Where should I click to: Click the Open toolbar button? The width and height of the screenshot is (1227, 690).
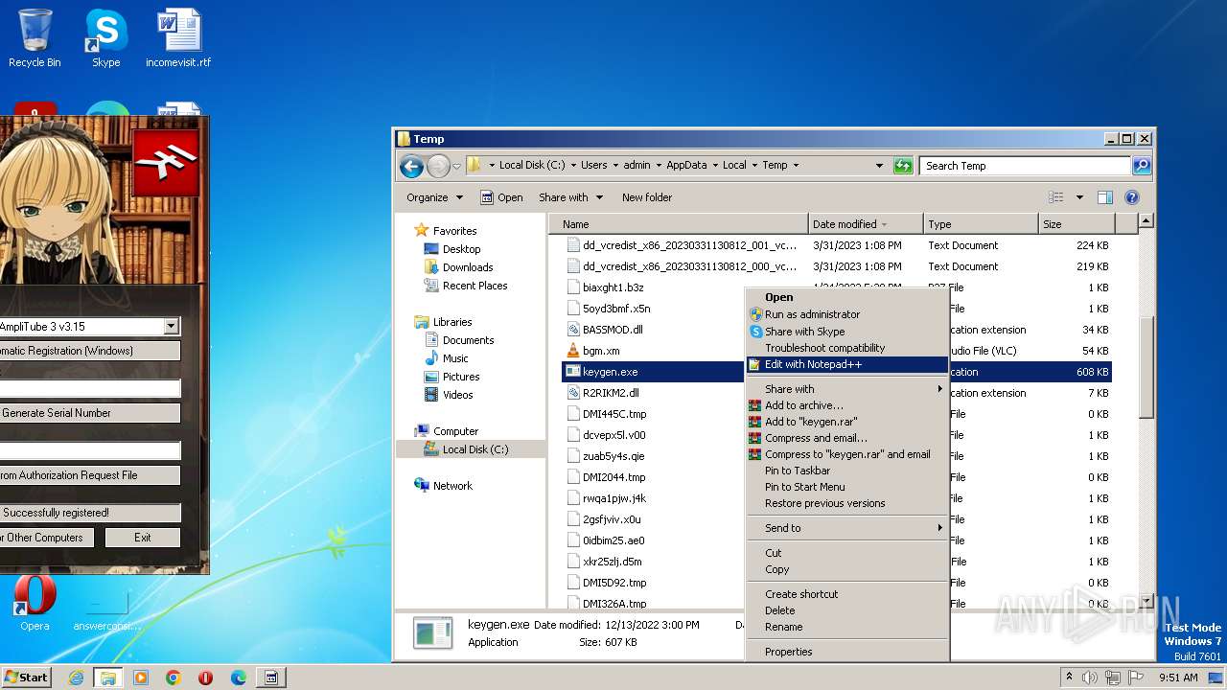click(x=501, y=197)
